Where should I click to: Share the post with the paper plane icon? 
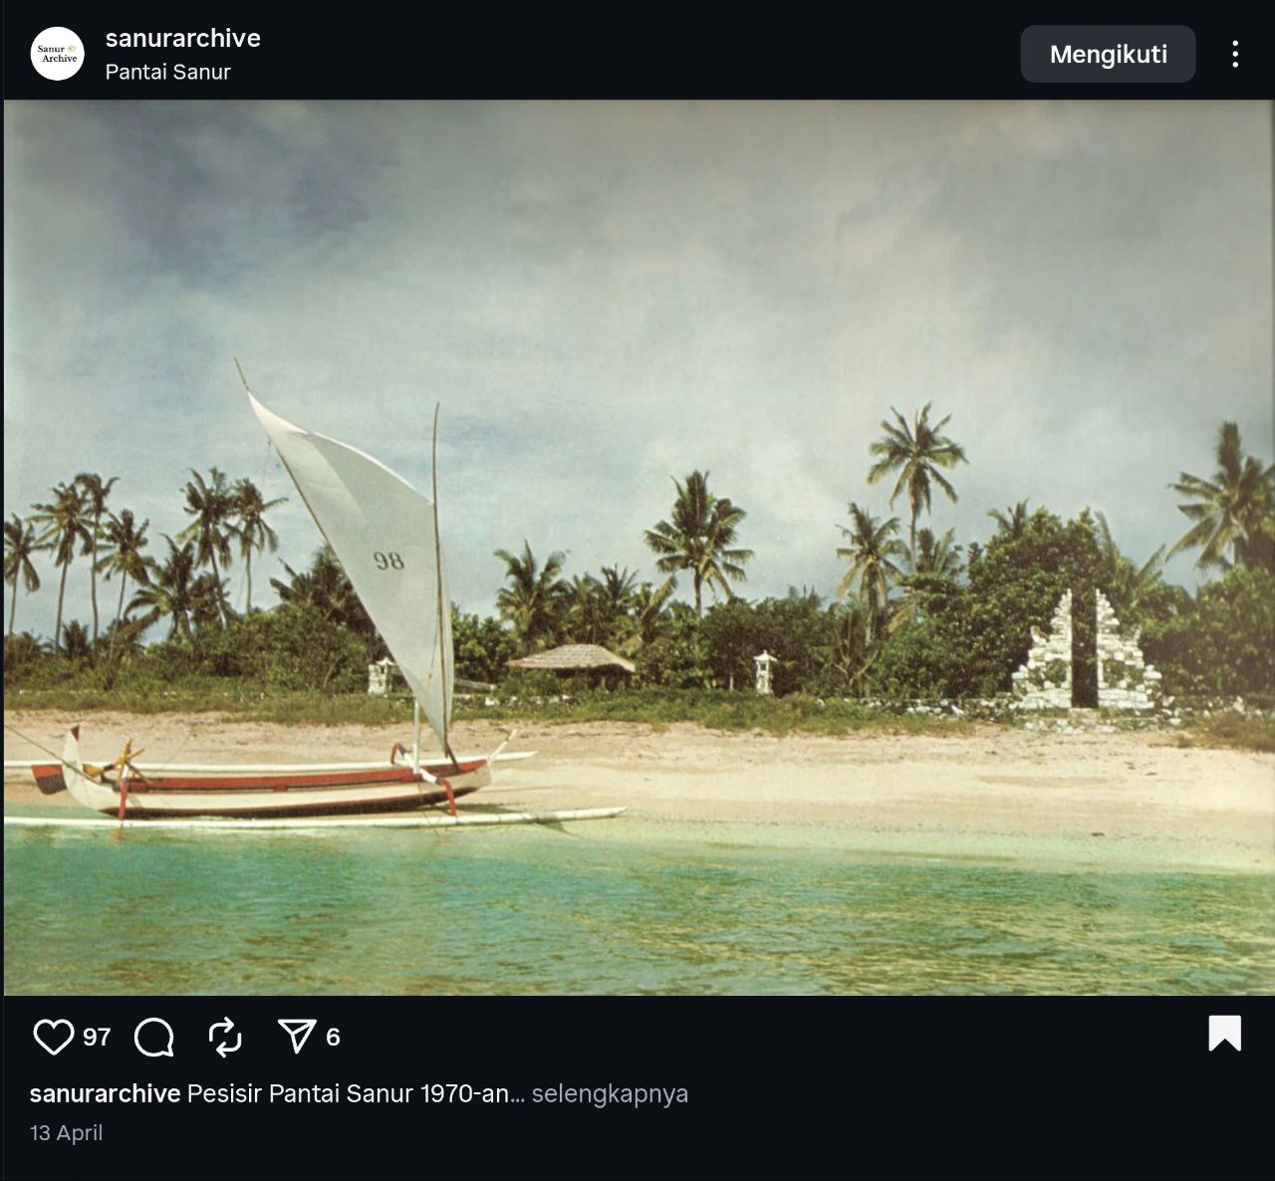pyautogui.click(x=297, y=1037)
